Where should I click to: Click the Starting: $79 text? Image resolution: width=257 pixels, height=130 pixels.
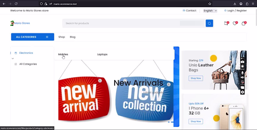196,60
